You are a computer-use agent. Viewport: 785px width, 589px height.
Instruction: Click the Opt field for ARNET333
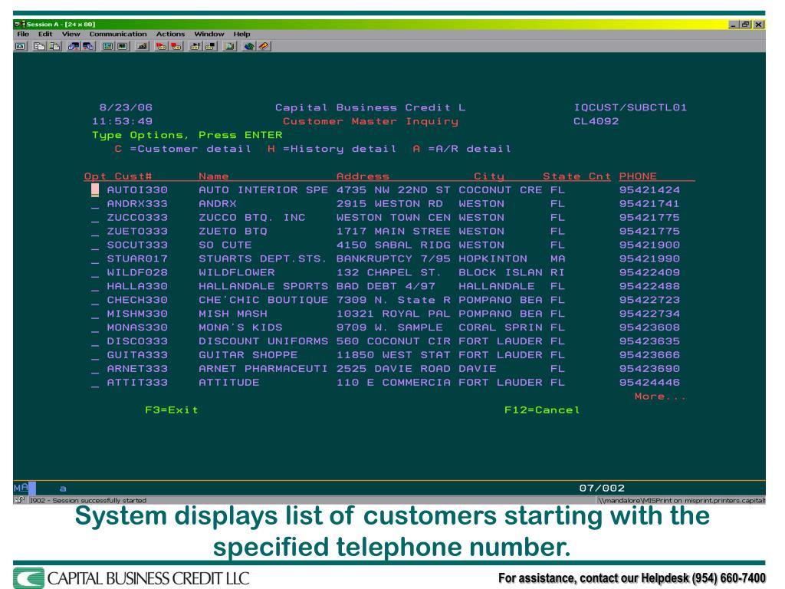pyautogui.click(x=95, y=370)
